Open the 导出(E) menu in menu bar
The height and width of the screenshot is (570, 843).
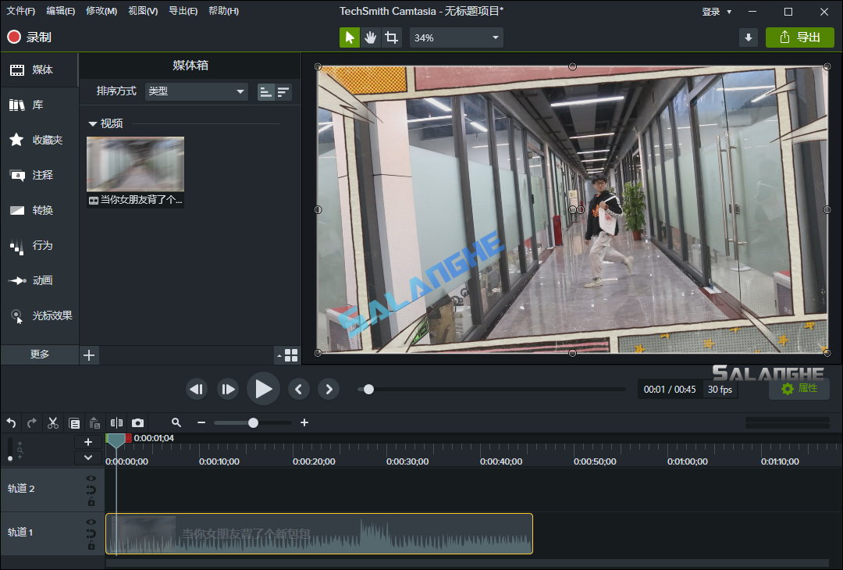183,10
